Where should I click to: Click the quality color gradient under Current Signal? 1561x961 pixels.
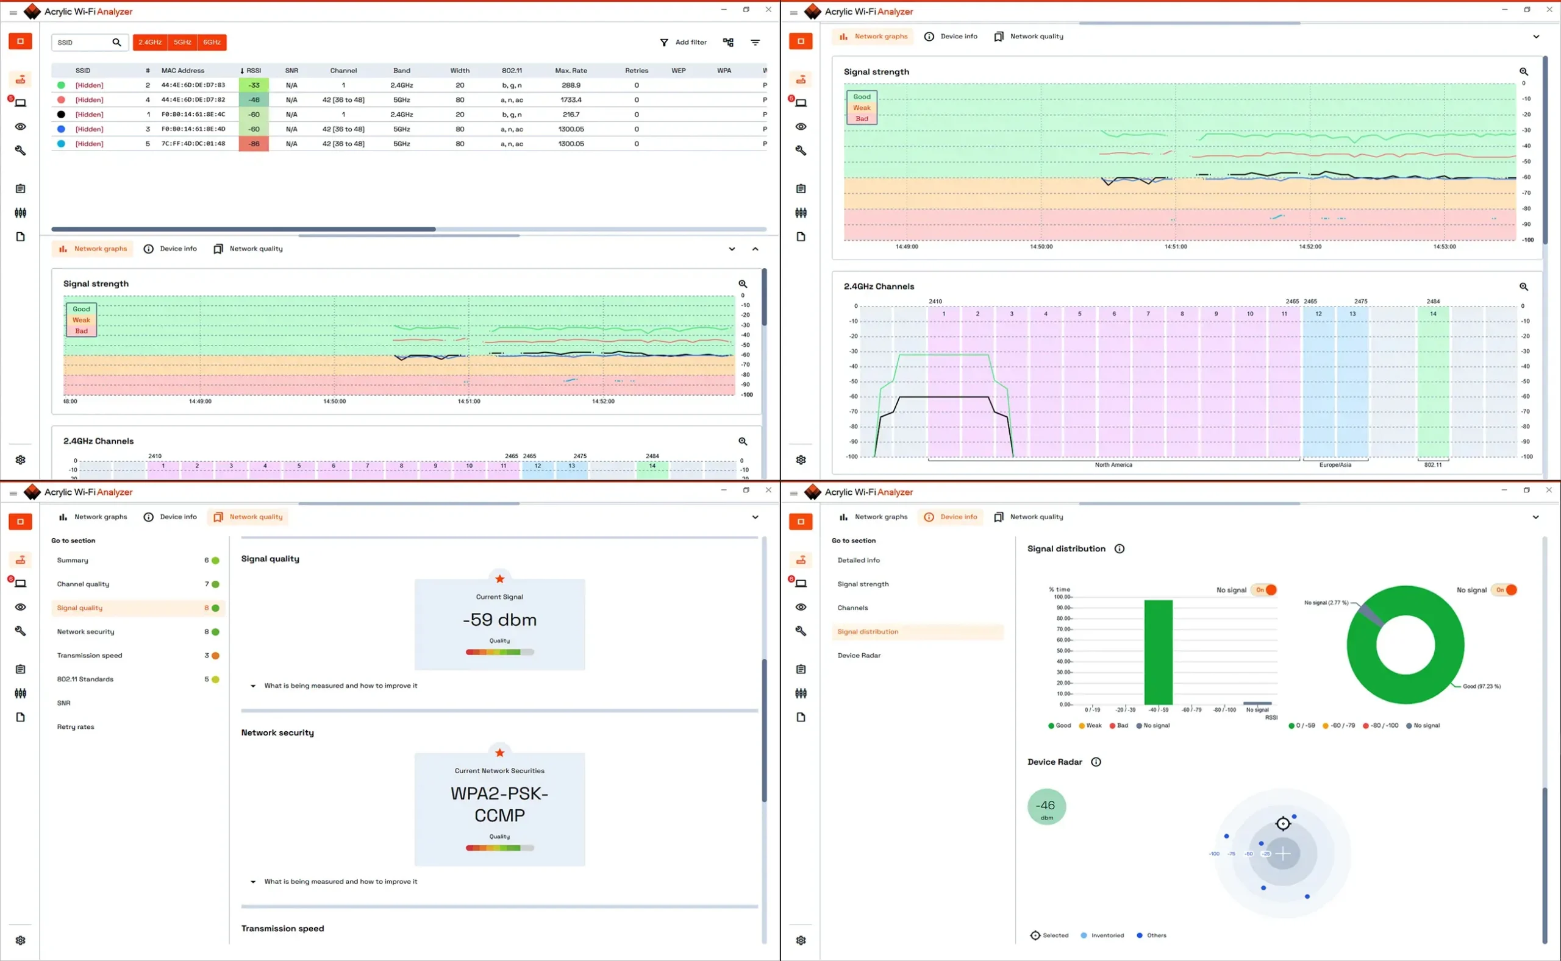coord(500,652)
